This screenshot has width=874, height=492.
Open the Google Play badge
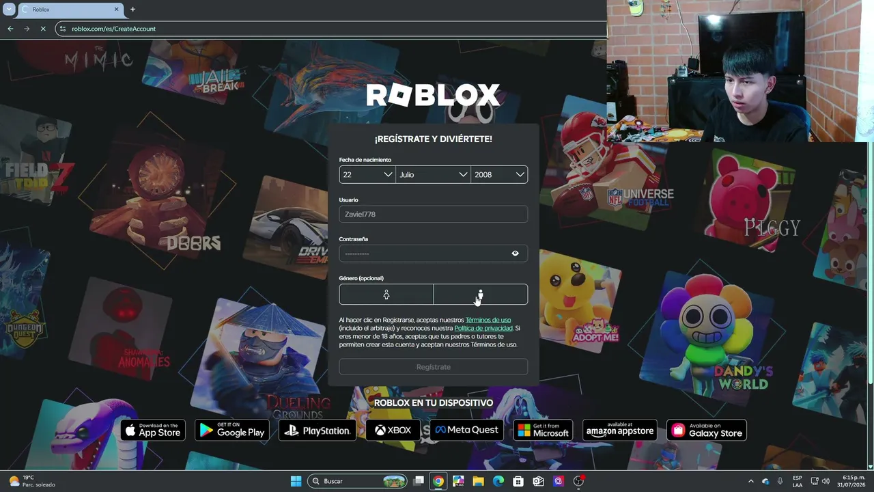(x=232, y=430)
